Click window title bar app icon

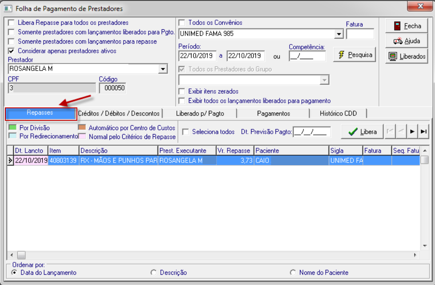click(8, 8)
